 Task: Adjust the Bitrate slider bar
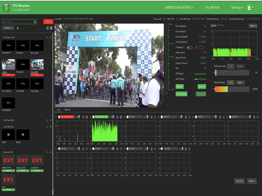[x=232, y=89]
